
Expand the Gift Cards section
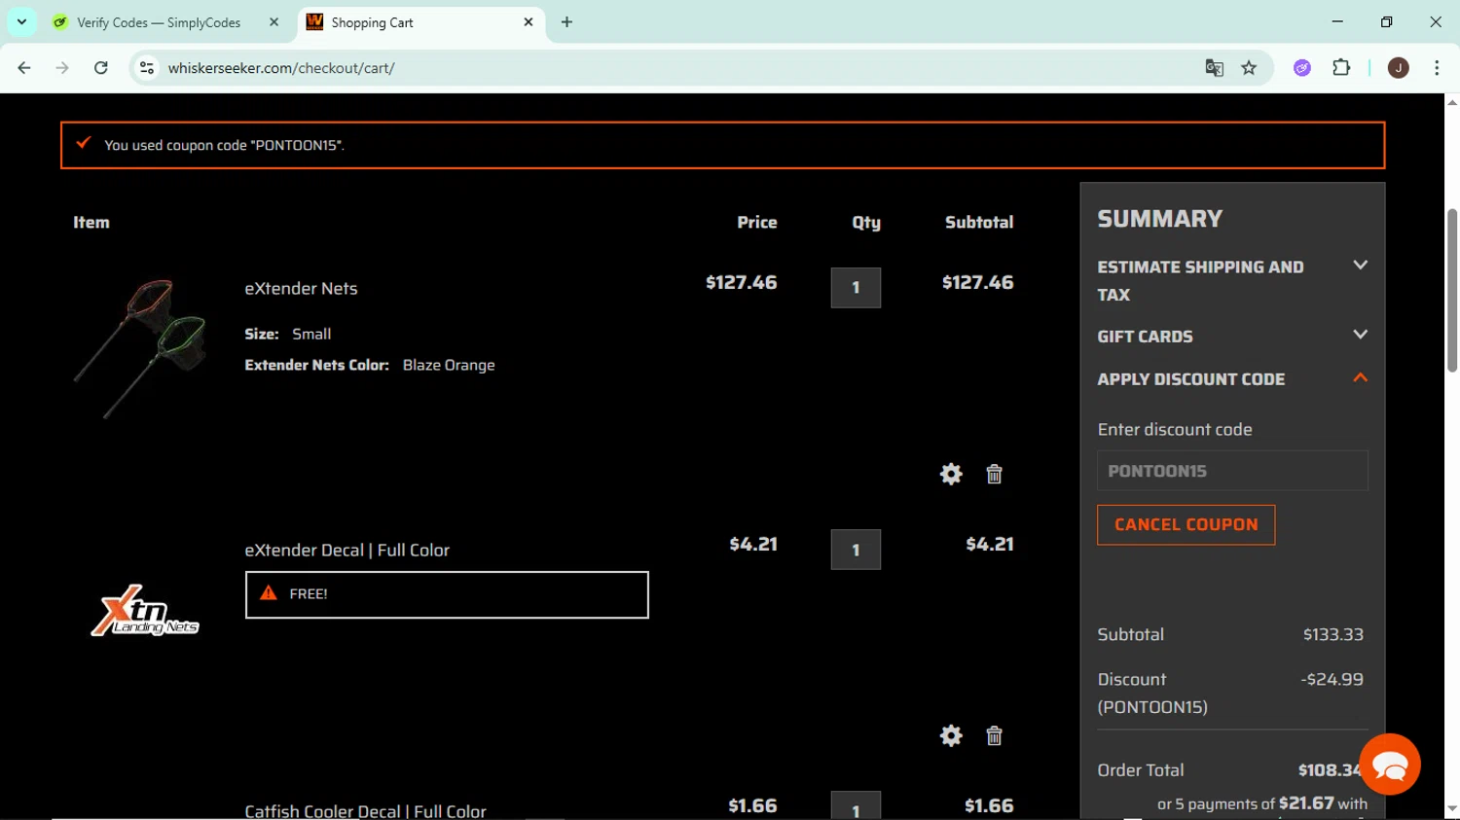1232,337
